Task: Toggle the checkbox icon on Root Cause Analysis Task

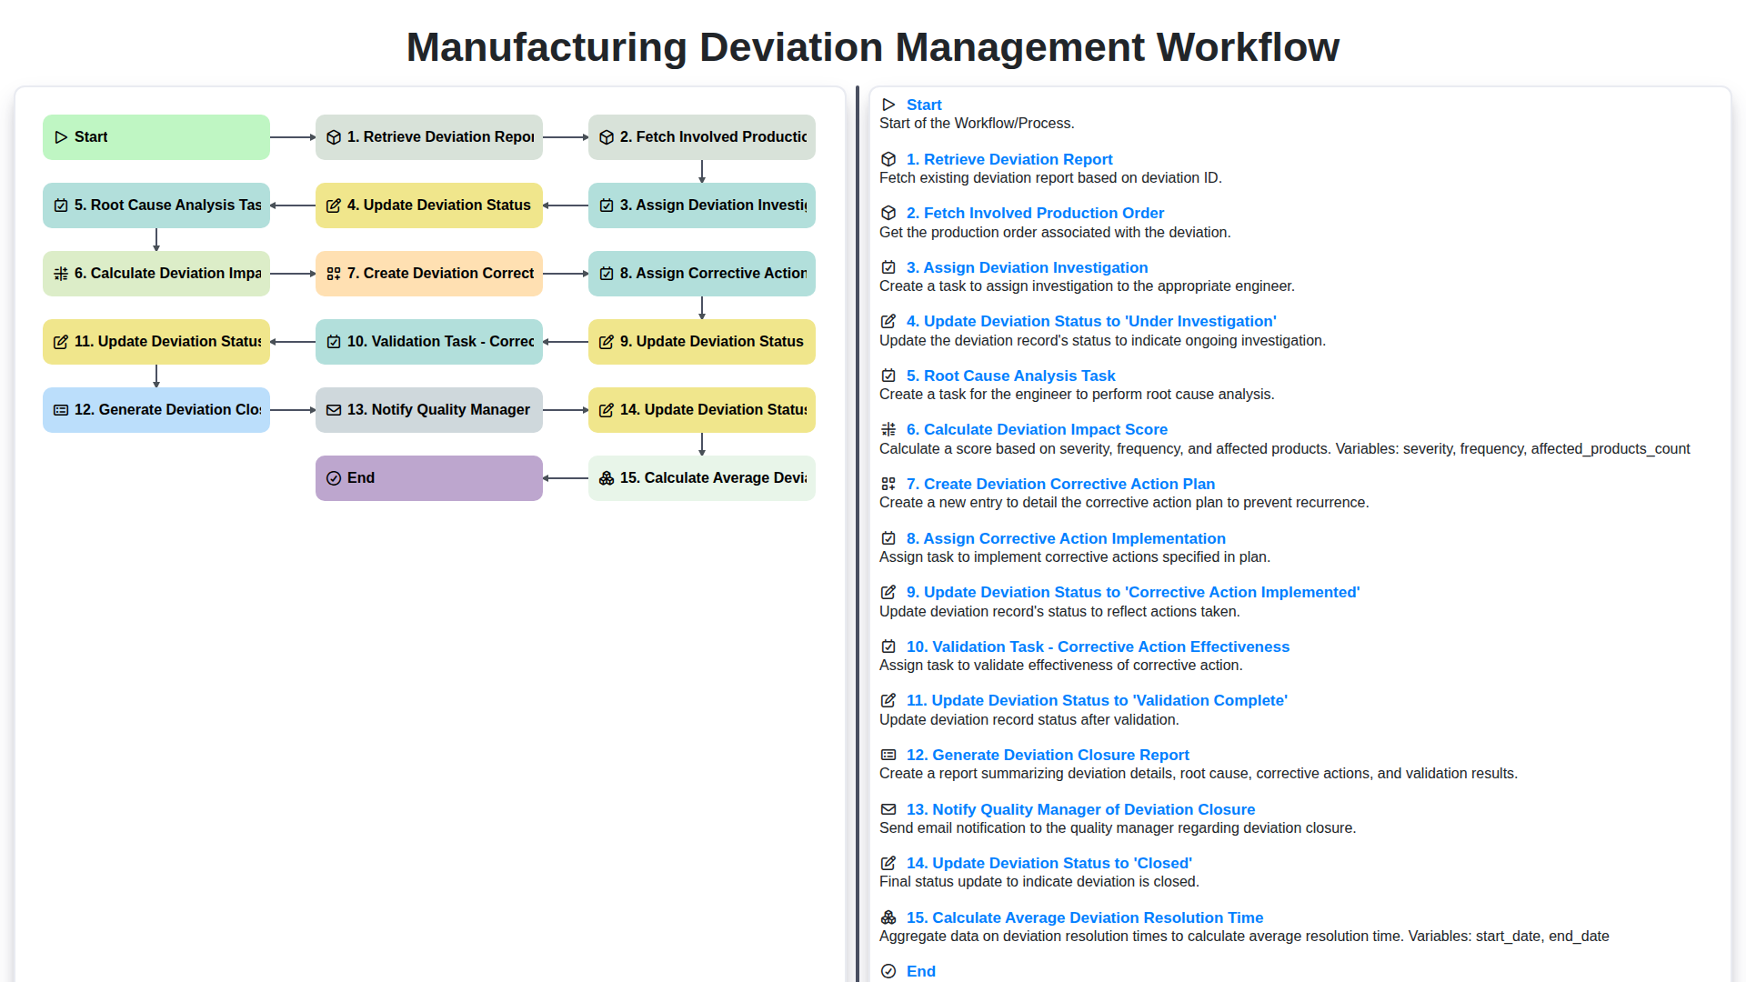Action: pos(61,205)
